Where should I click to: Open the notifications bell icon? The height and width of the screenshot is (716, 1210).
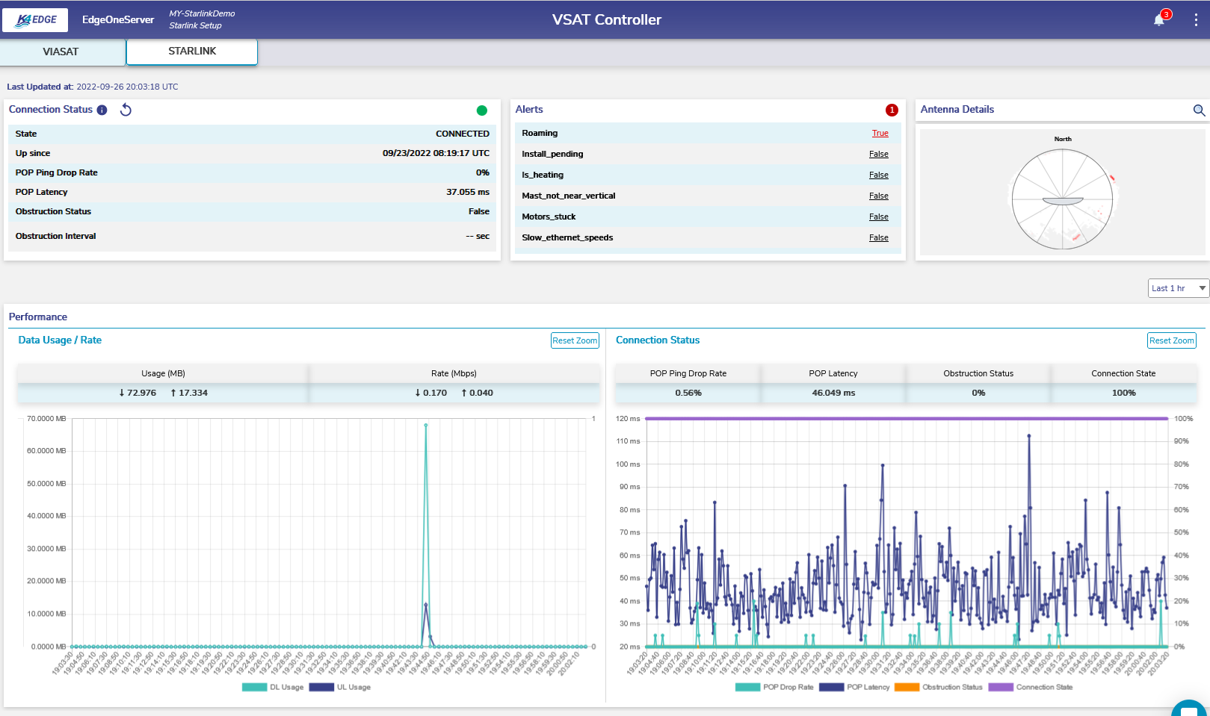tap(1159, 20)
